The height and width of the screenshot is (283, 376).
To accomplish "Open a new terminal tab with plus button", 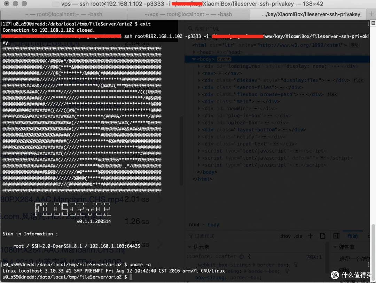I will pyautogui.click(x=371, y=14).
